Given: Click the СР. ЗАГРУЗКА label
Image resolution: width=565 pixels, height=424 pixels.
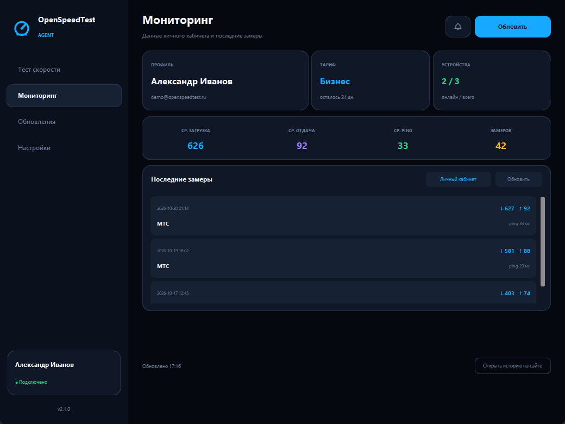Looking at the screenshot, I should pos(196,130).
